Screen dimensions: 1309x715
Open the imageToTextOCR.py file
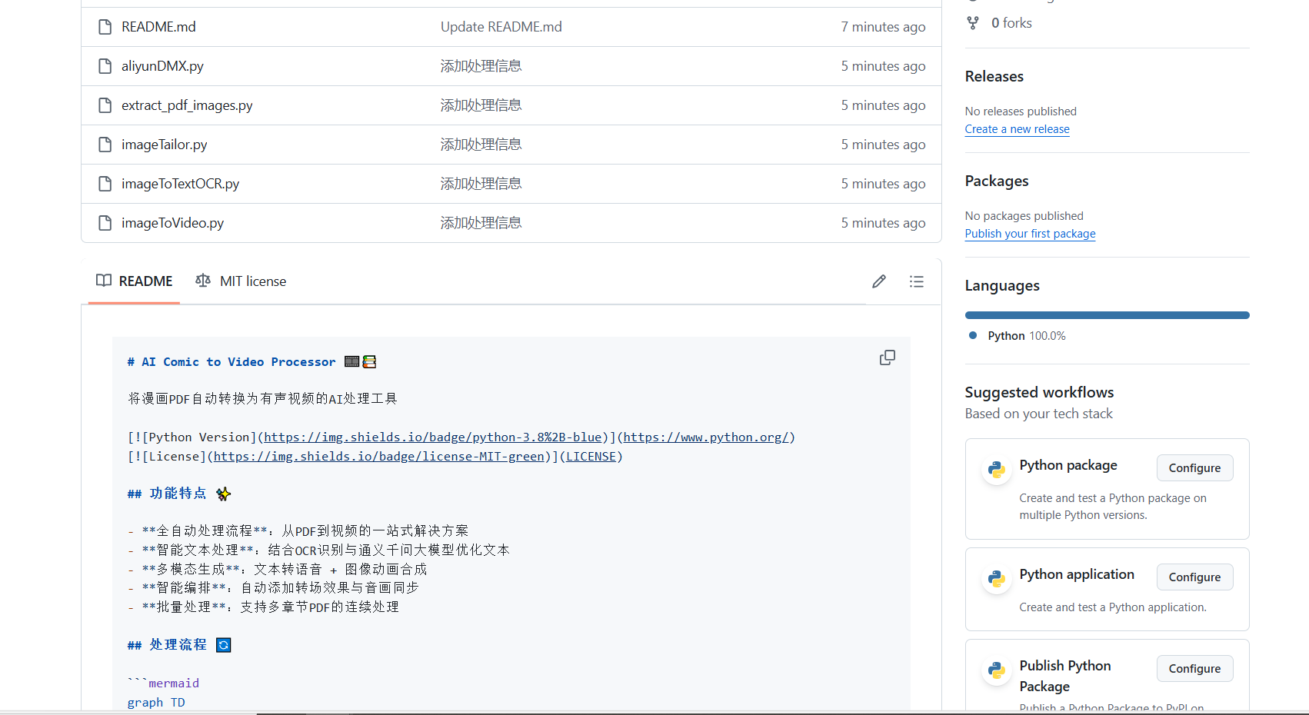coord(180,184)
